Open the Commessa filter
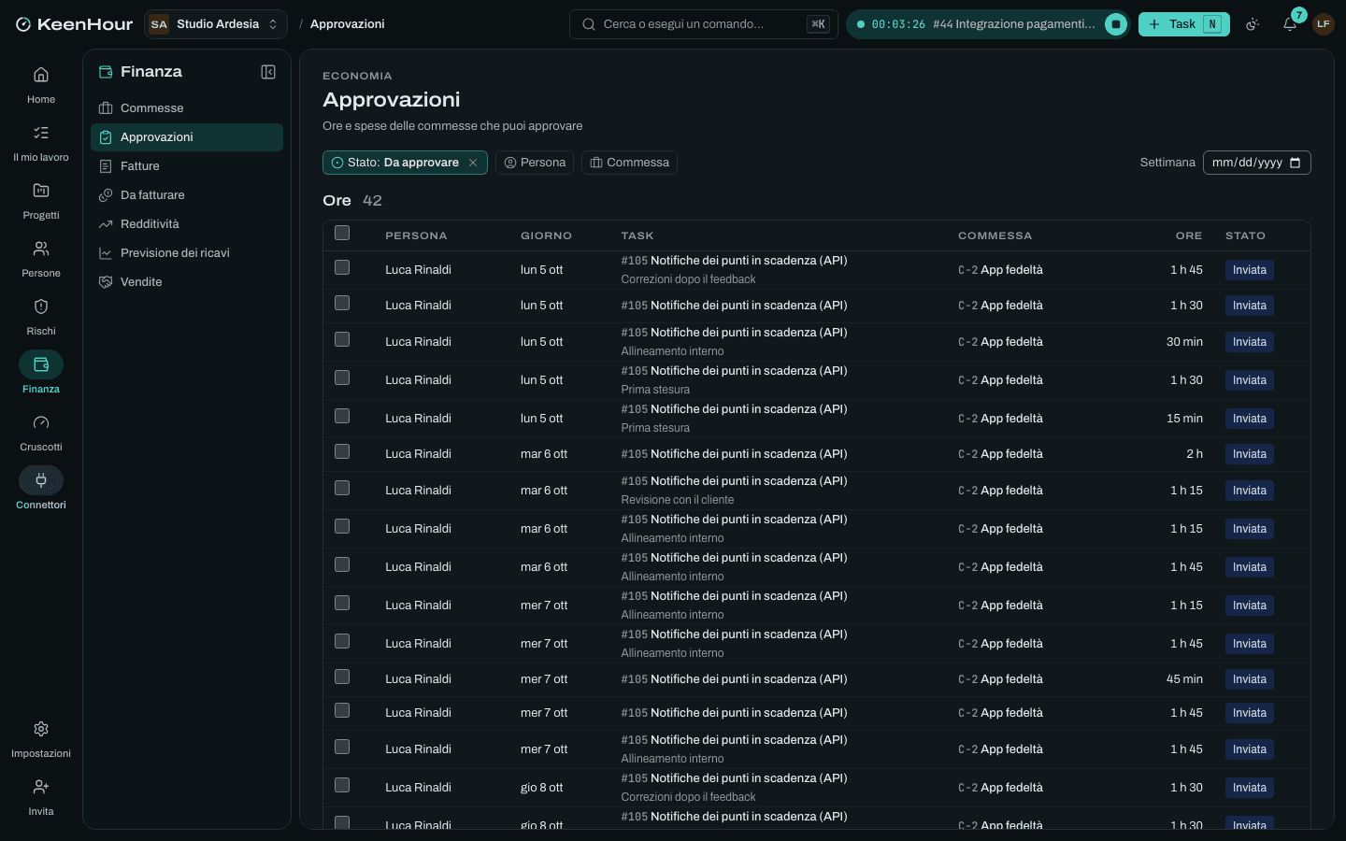 click(x=629, y=163)
